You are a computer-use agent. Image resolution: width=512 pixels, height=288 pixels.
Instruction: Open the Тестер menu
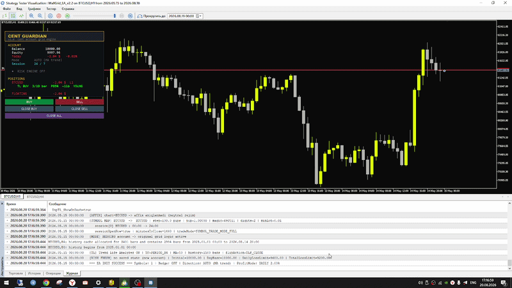tap(51, 9)
